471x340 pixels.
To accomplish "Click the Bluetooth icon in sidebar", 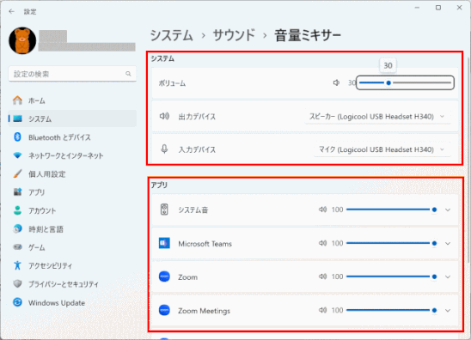I will 17,137.
